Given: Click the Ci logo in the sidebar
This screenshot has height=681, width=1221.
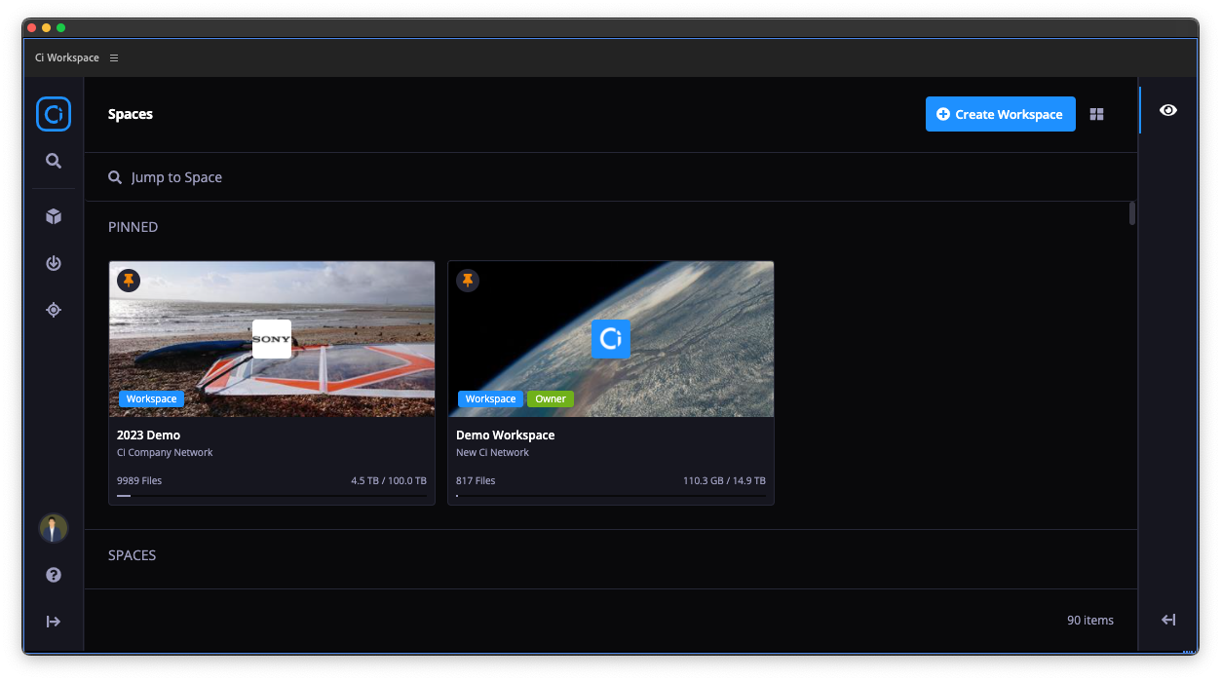Looking at the screenshot, I should pos(54,113).
